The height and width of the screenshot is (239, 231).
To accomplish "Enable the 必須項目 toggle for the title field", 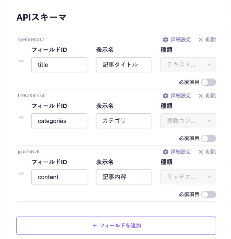I will click(208, 82).
